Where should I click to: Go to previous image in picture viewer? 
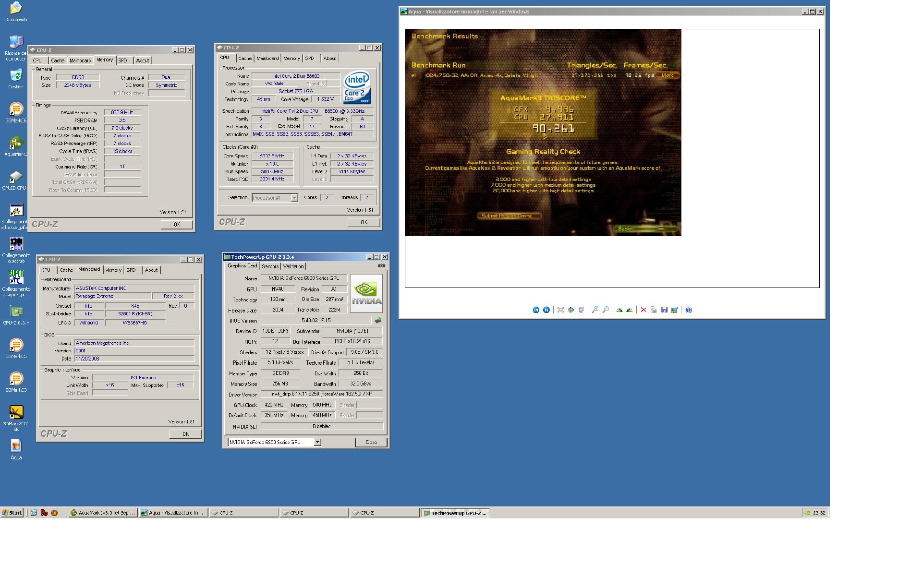(x=536, y=310)
